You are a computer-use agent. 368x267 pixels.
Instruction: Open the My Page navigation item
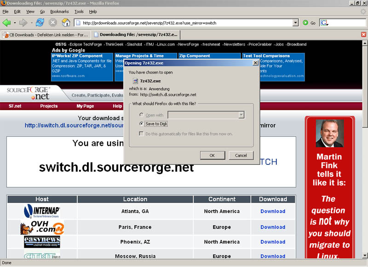click(85, 106)
